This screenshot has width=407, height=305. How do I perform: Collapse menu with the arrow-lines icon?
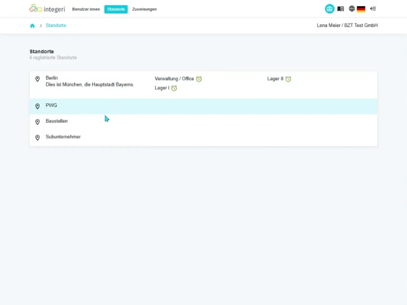[373, 9]
